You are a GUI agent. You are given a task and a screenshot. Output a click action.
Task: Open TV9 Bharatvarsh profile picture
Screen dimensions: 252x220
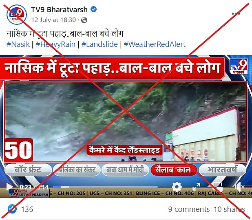tap(17, 14)
